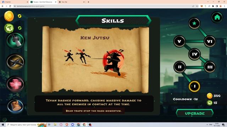Click the 500 gold coin cost
The width and height of the screenshot is (227, 127).
[214, 96]
